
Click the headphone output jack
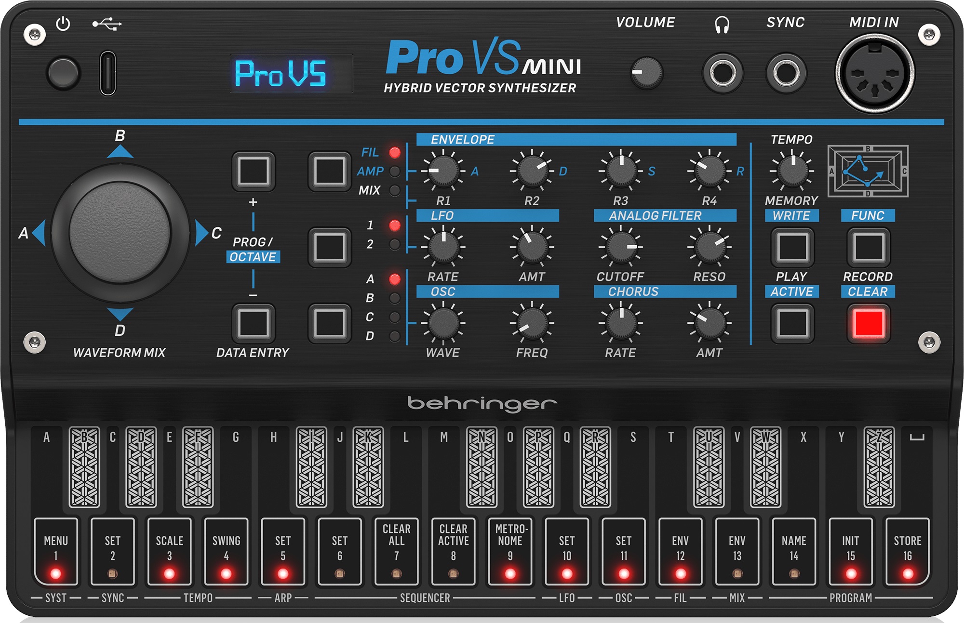tap(723, 73)
